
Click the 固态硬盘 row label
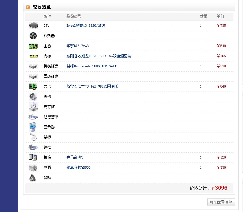click(x=51, y=77)
